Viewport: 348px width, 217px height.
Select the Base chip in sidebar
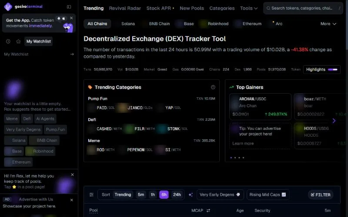click(14, 151)
